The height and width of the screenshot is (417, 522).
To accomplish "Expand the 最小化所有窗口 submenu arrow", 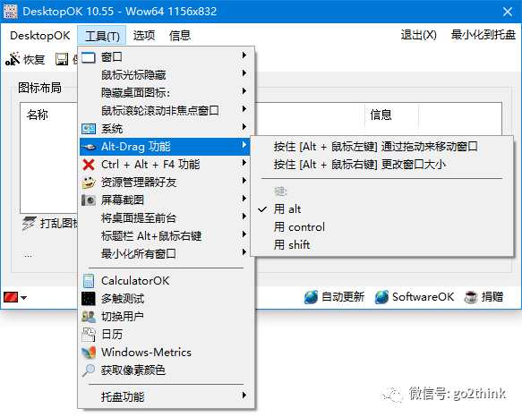I will pyautogui.click(x=244, y=252).
